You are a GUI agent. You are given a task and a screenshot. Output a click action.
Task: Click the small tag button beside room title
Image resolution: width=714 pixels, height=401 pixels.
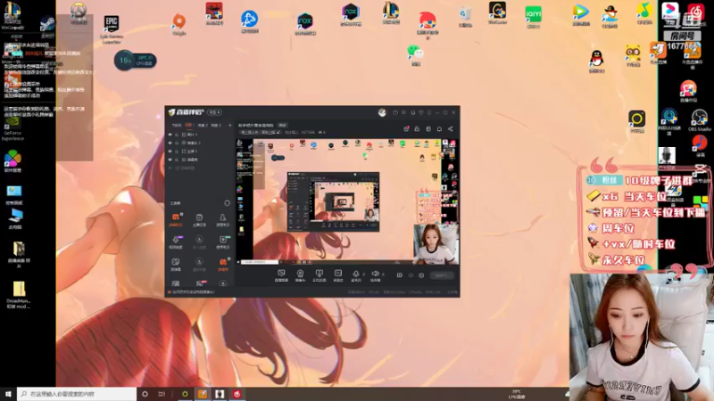click(282, 125)
